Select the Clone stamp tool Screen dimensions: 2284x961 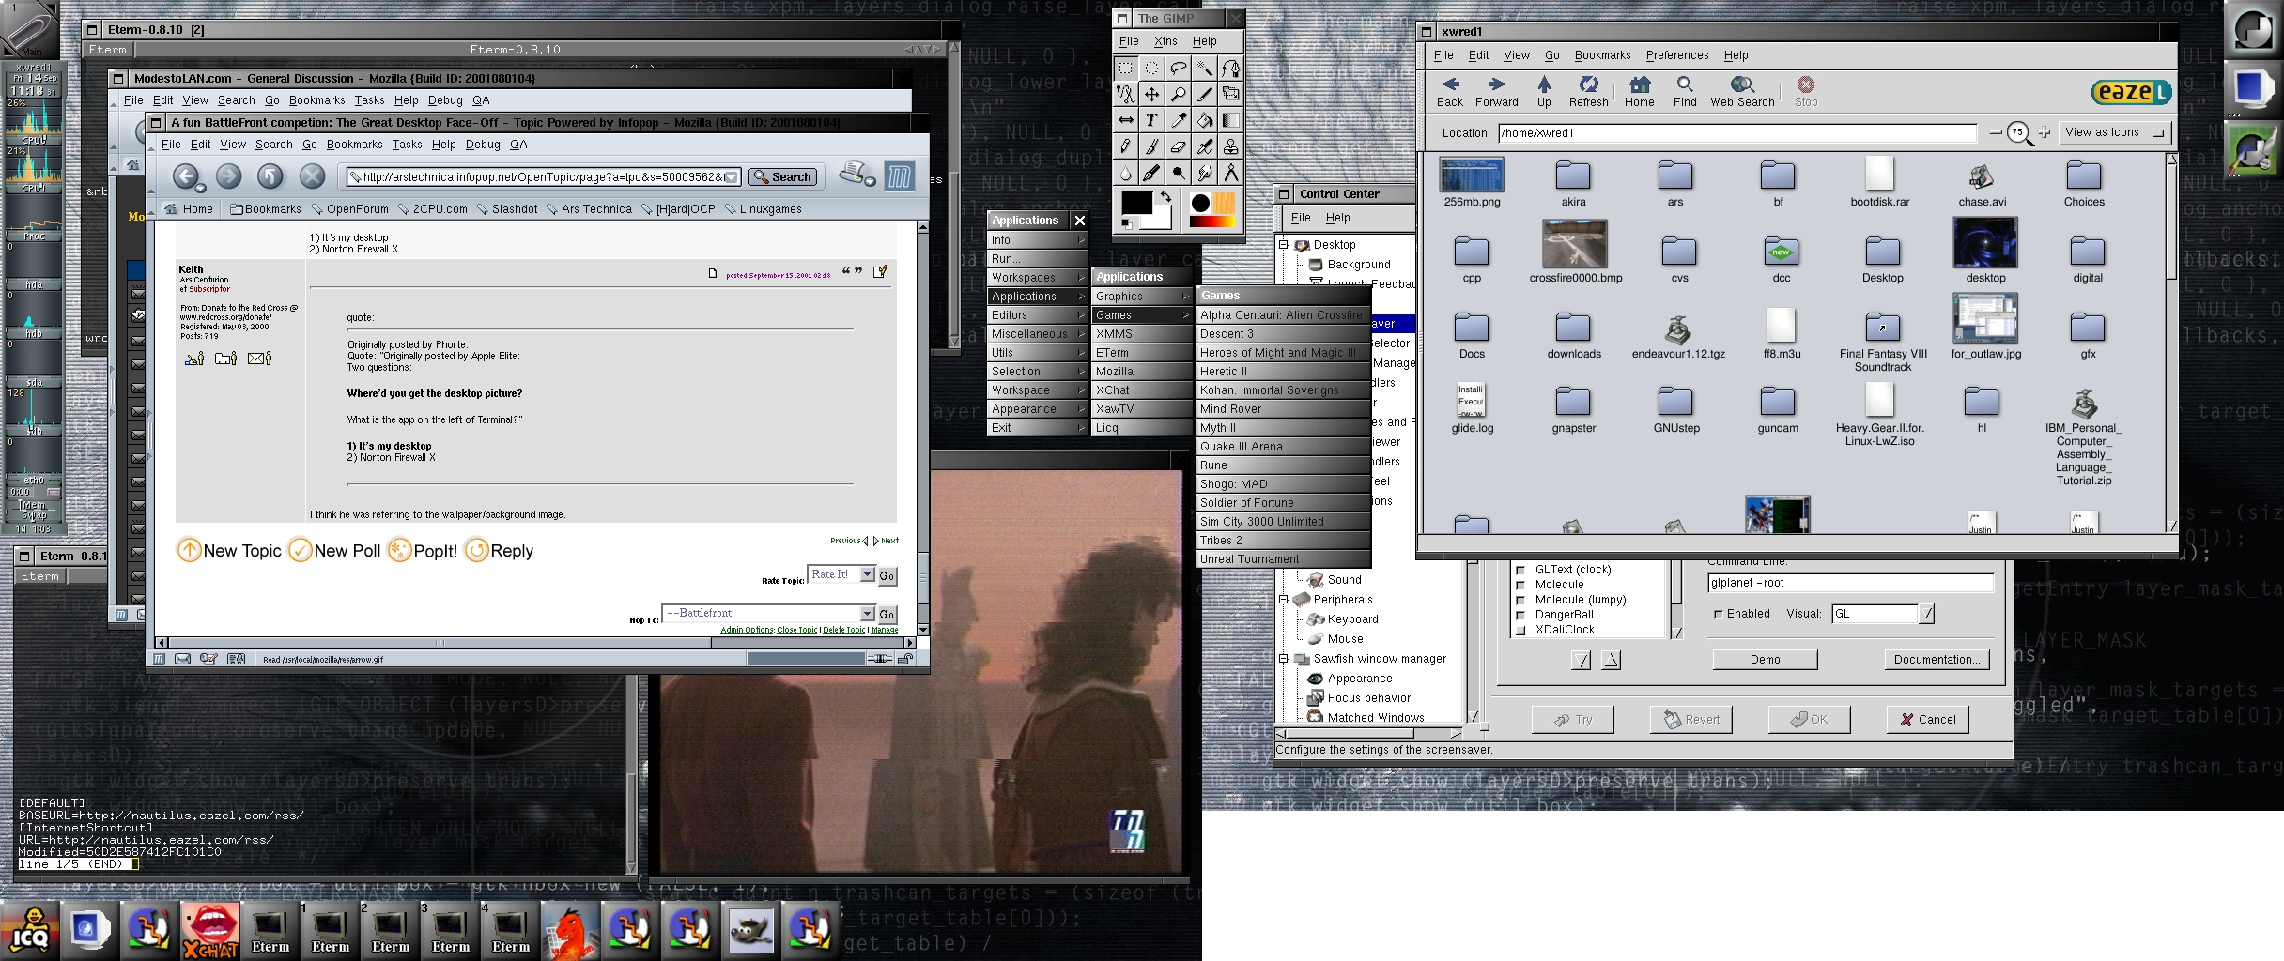point(1230,146)
